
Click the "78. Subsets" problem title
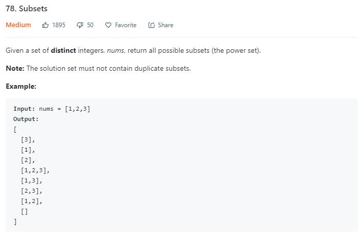[x=27, y=9]
